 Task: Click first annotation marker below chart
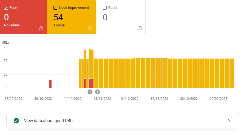click(90, 92)
